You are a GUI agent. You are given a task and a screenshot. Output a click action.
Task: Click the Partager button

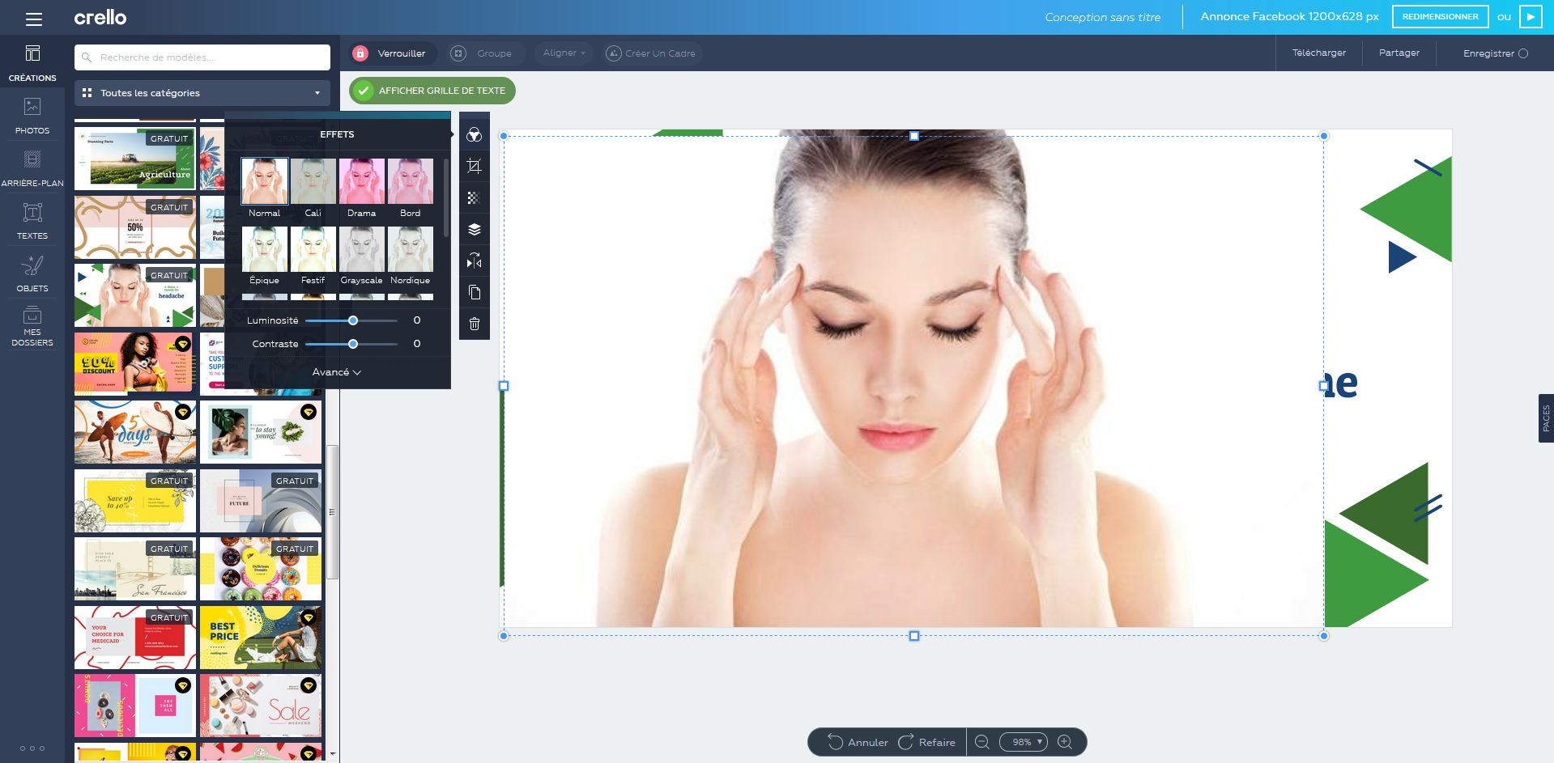[1399, 53]
